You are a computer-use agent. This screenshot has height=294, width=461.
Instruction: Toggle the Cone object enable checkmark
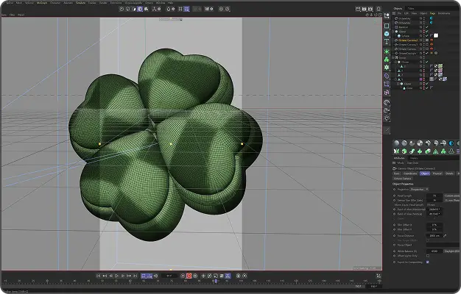[x=427, y=87]
